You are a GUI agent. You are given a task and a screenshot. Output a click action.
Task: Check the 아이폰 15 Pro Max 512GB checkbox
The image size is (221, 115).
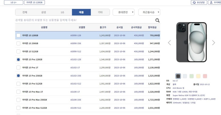[x=18, y=108]
